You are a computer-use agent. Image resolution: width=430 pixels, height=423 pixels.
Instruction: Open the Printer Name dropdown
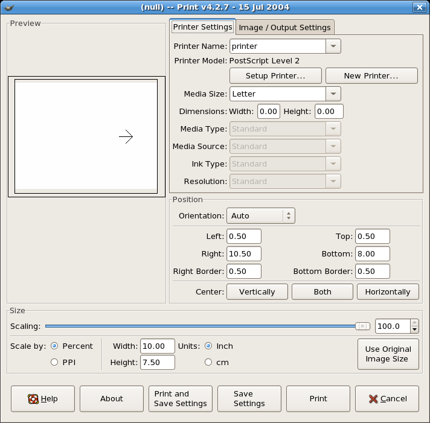(x=333, y=46)
